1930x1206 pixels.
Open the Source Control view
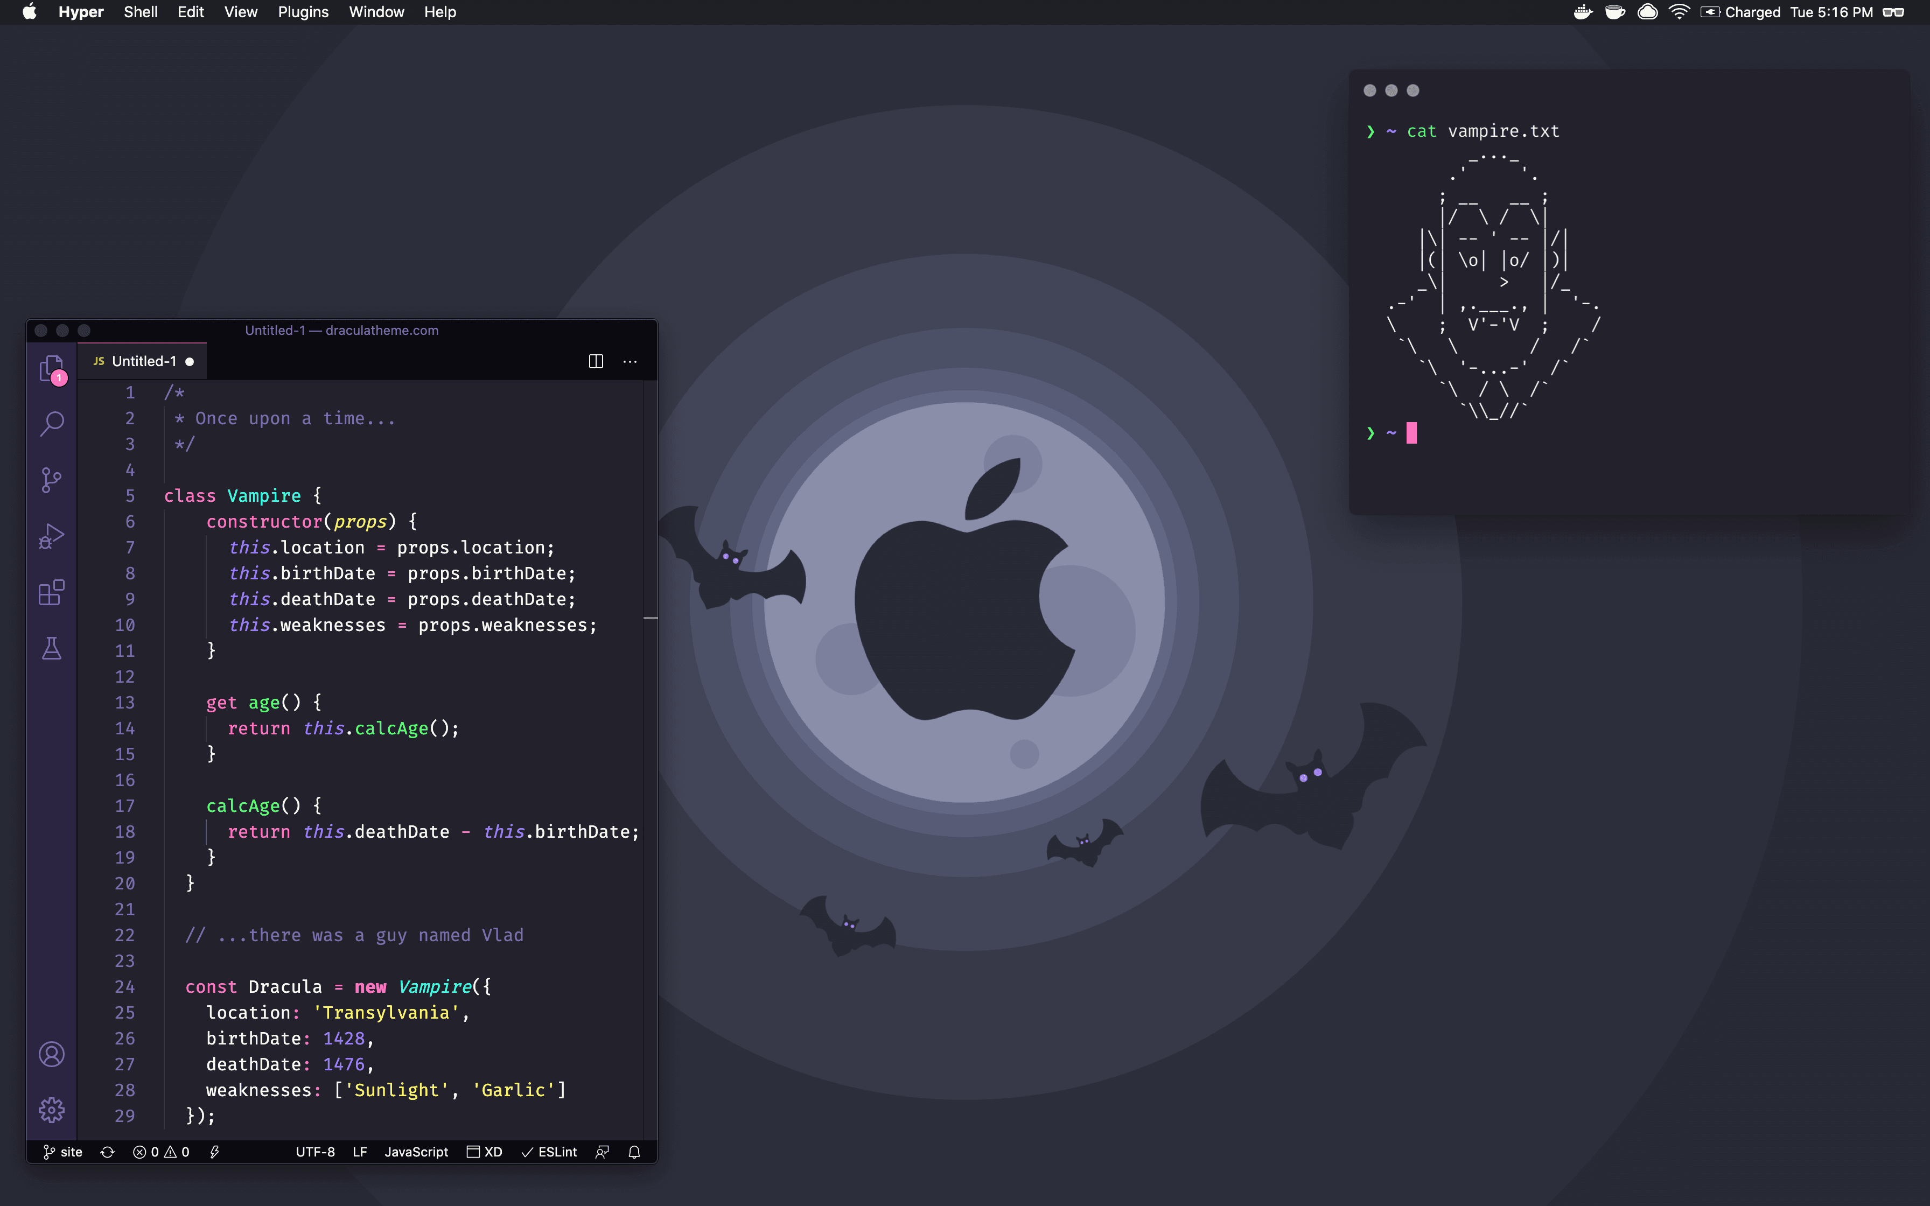(x=51, y=479)
